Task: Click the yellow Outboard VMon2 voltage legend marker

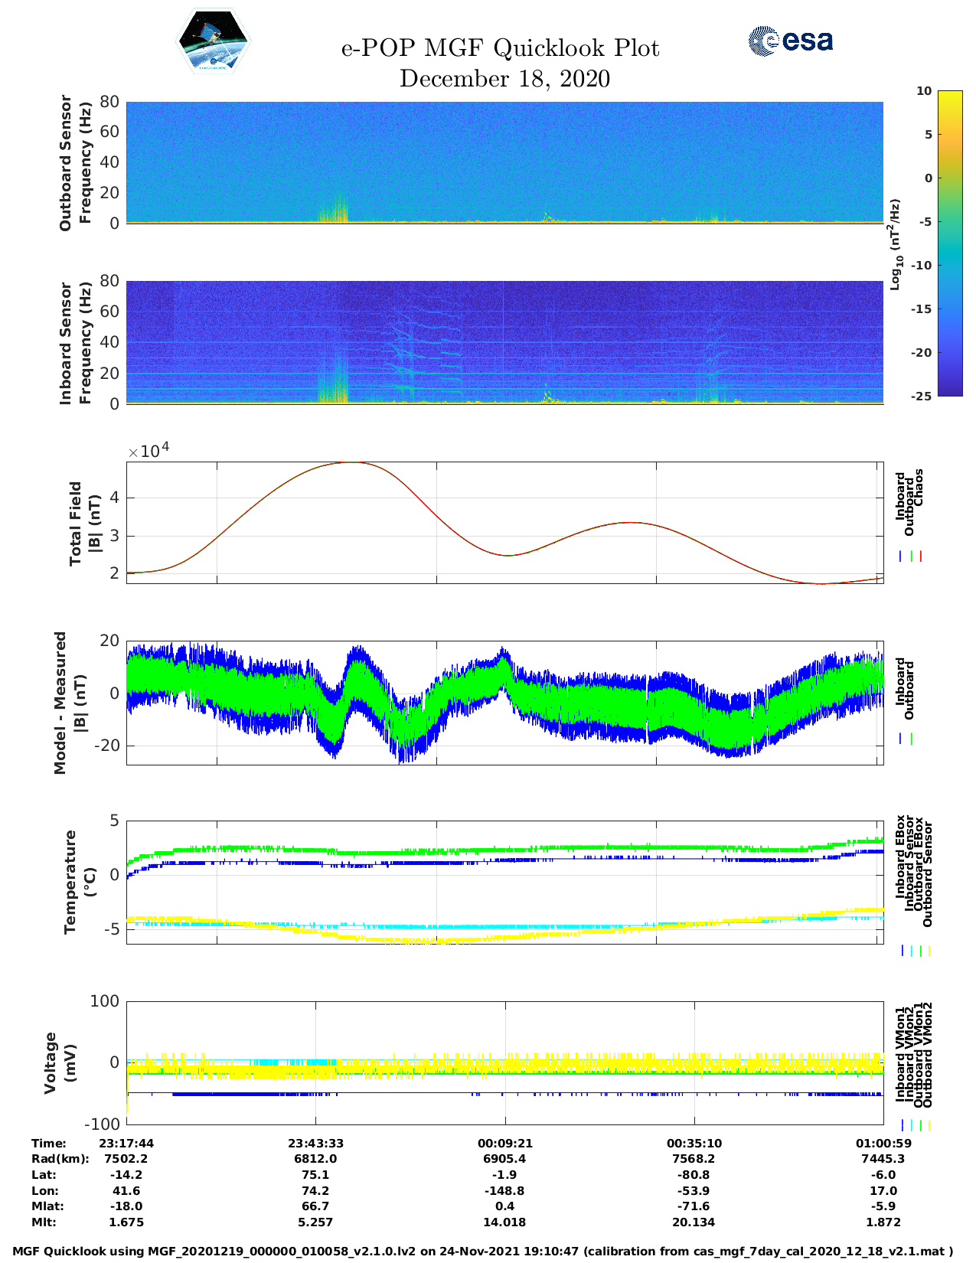Action: click(x=929, y=1125)
